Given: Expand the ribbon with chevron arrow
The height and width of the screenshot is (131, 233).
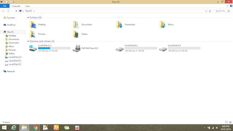Looking at the screenshot, I should [x=227, y=6].
